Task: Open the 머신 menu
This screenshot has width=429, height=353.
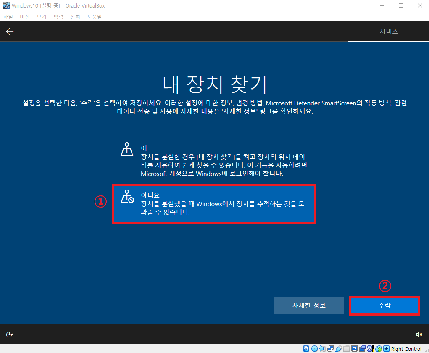Action: [x=25, y=17]
